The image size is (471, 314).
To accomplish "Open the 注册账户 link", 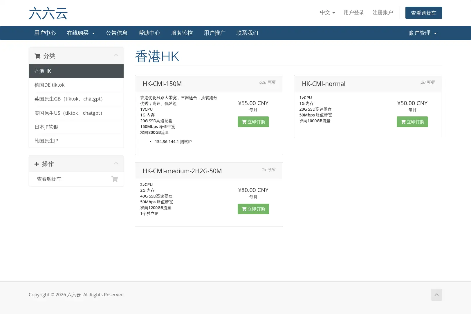I will coord(383,12).
